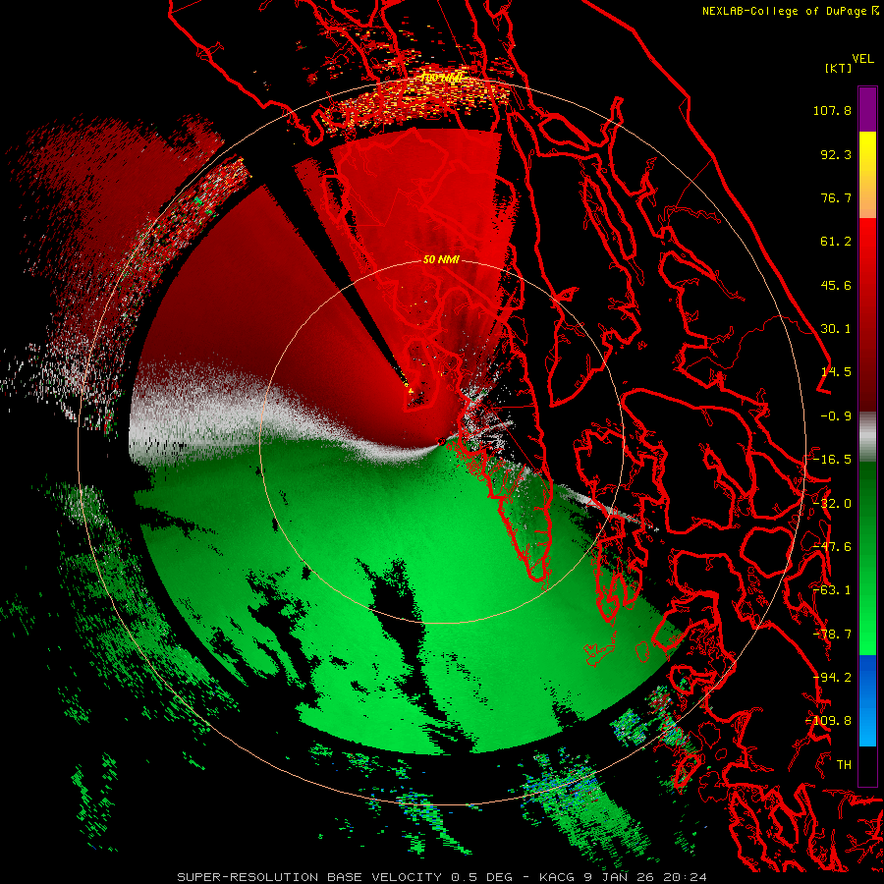Screen dimensions: 884x884
Task: Pick the gray near-zero segment of the color bar
Action: click(x=867, y=437)
